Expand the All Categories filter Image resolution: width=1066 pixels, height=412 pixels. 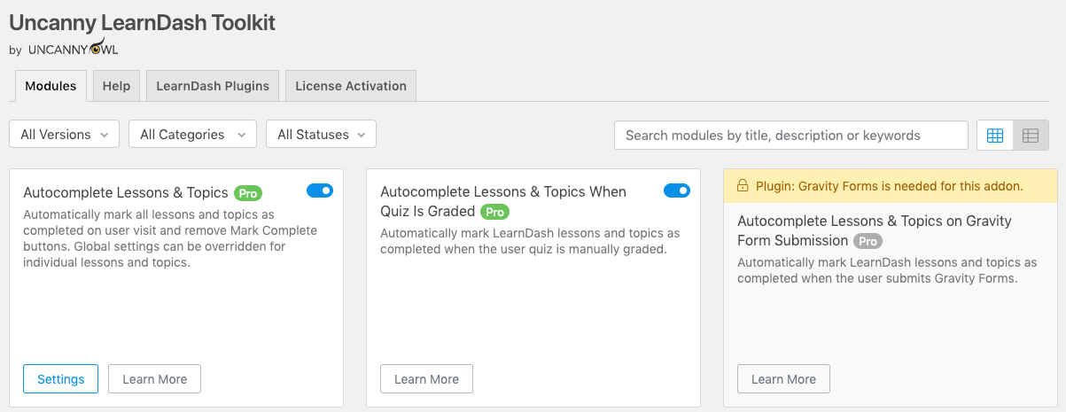click(192, 135)
